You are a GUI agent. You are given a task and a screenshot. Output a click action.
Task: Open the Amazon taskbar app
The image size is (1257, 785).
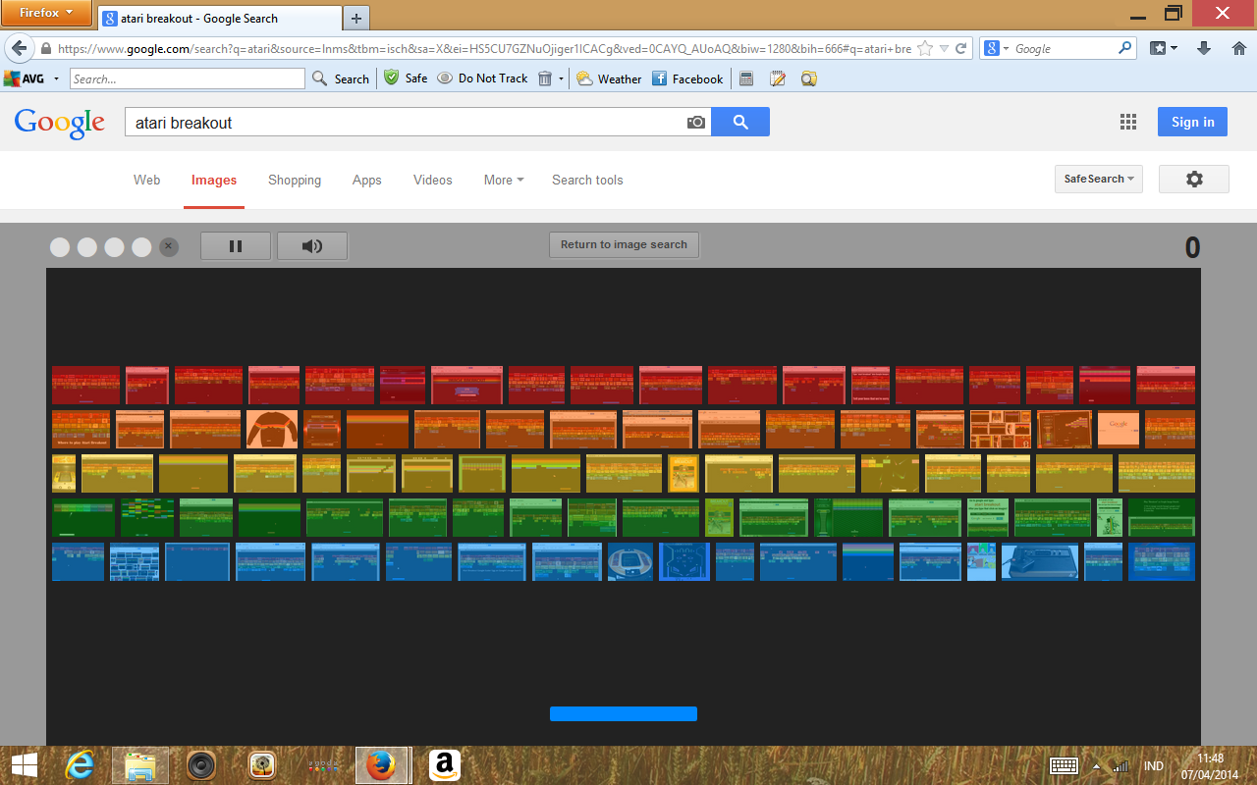pos(444,765)
